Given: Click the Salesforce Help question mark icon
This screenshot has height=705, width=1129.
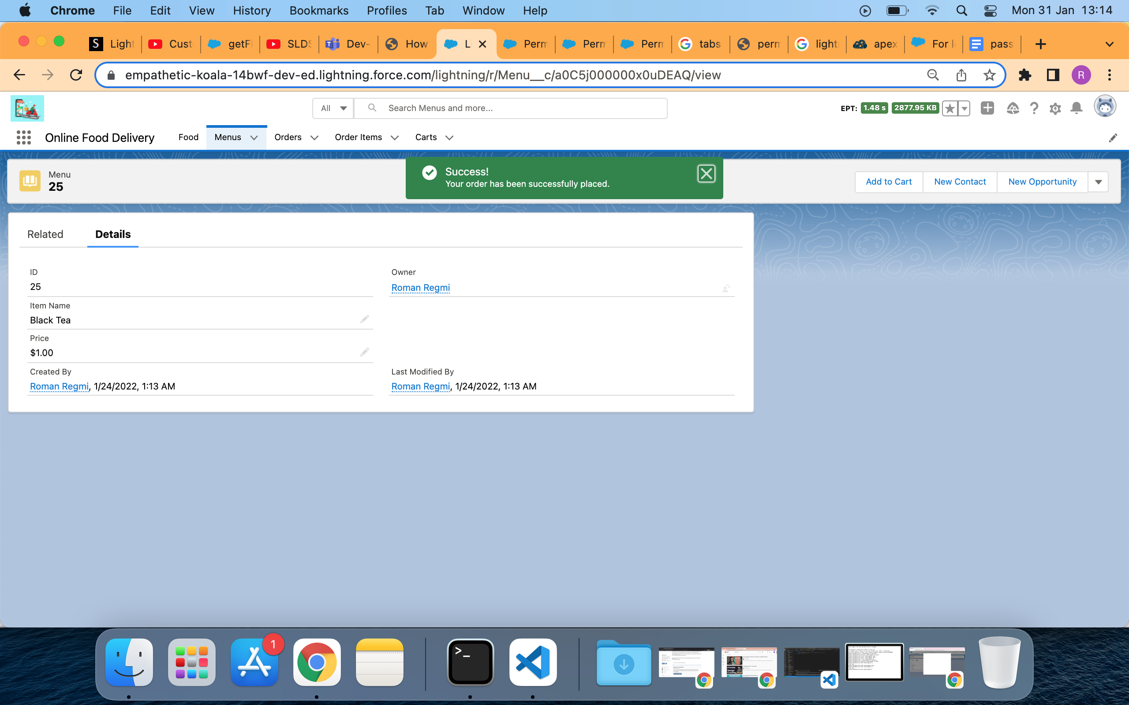Looking at the screenshot, I should (1034, 108).
